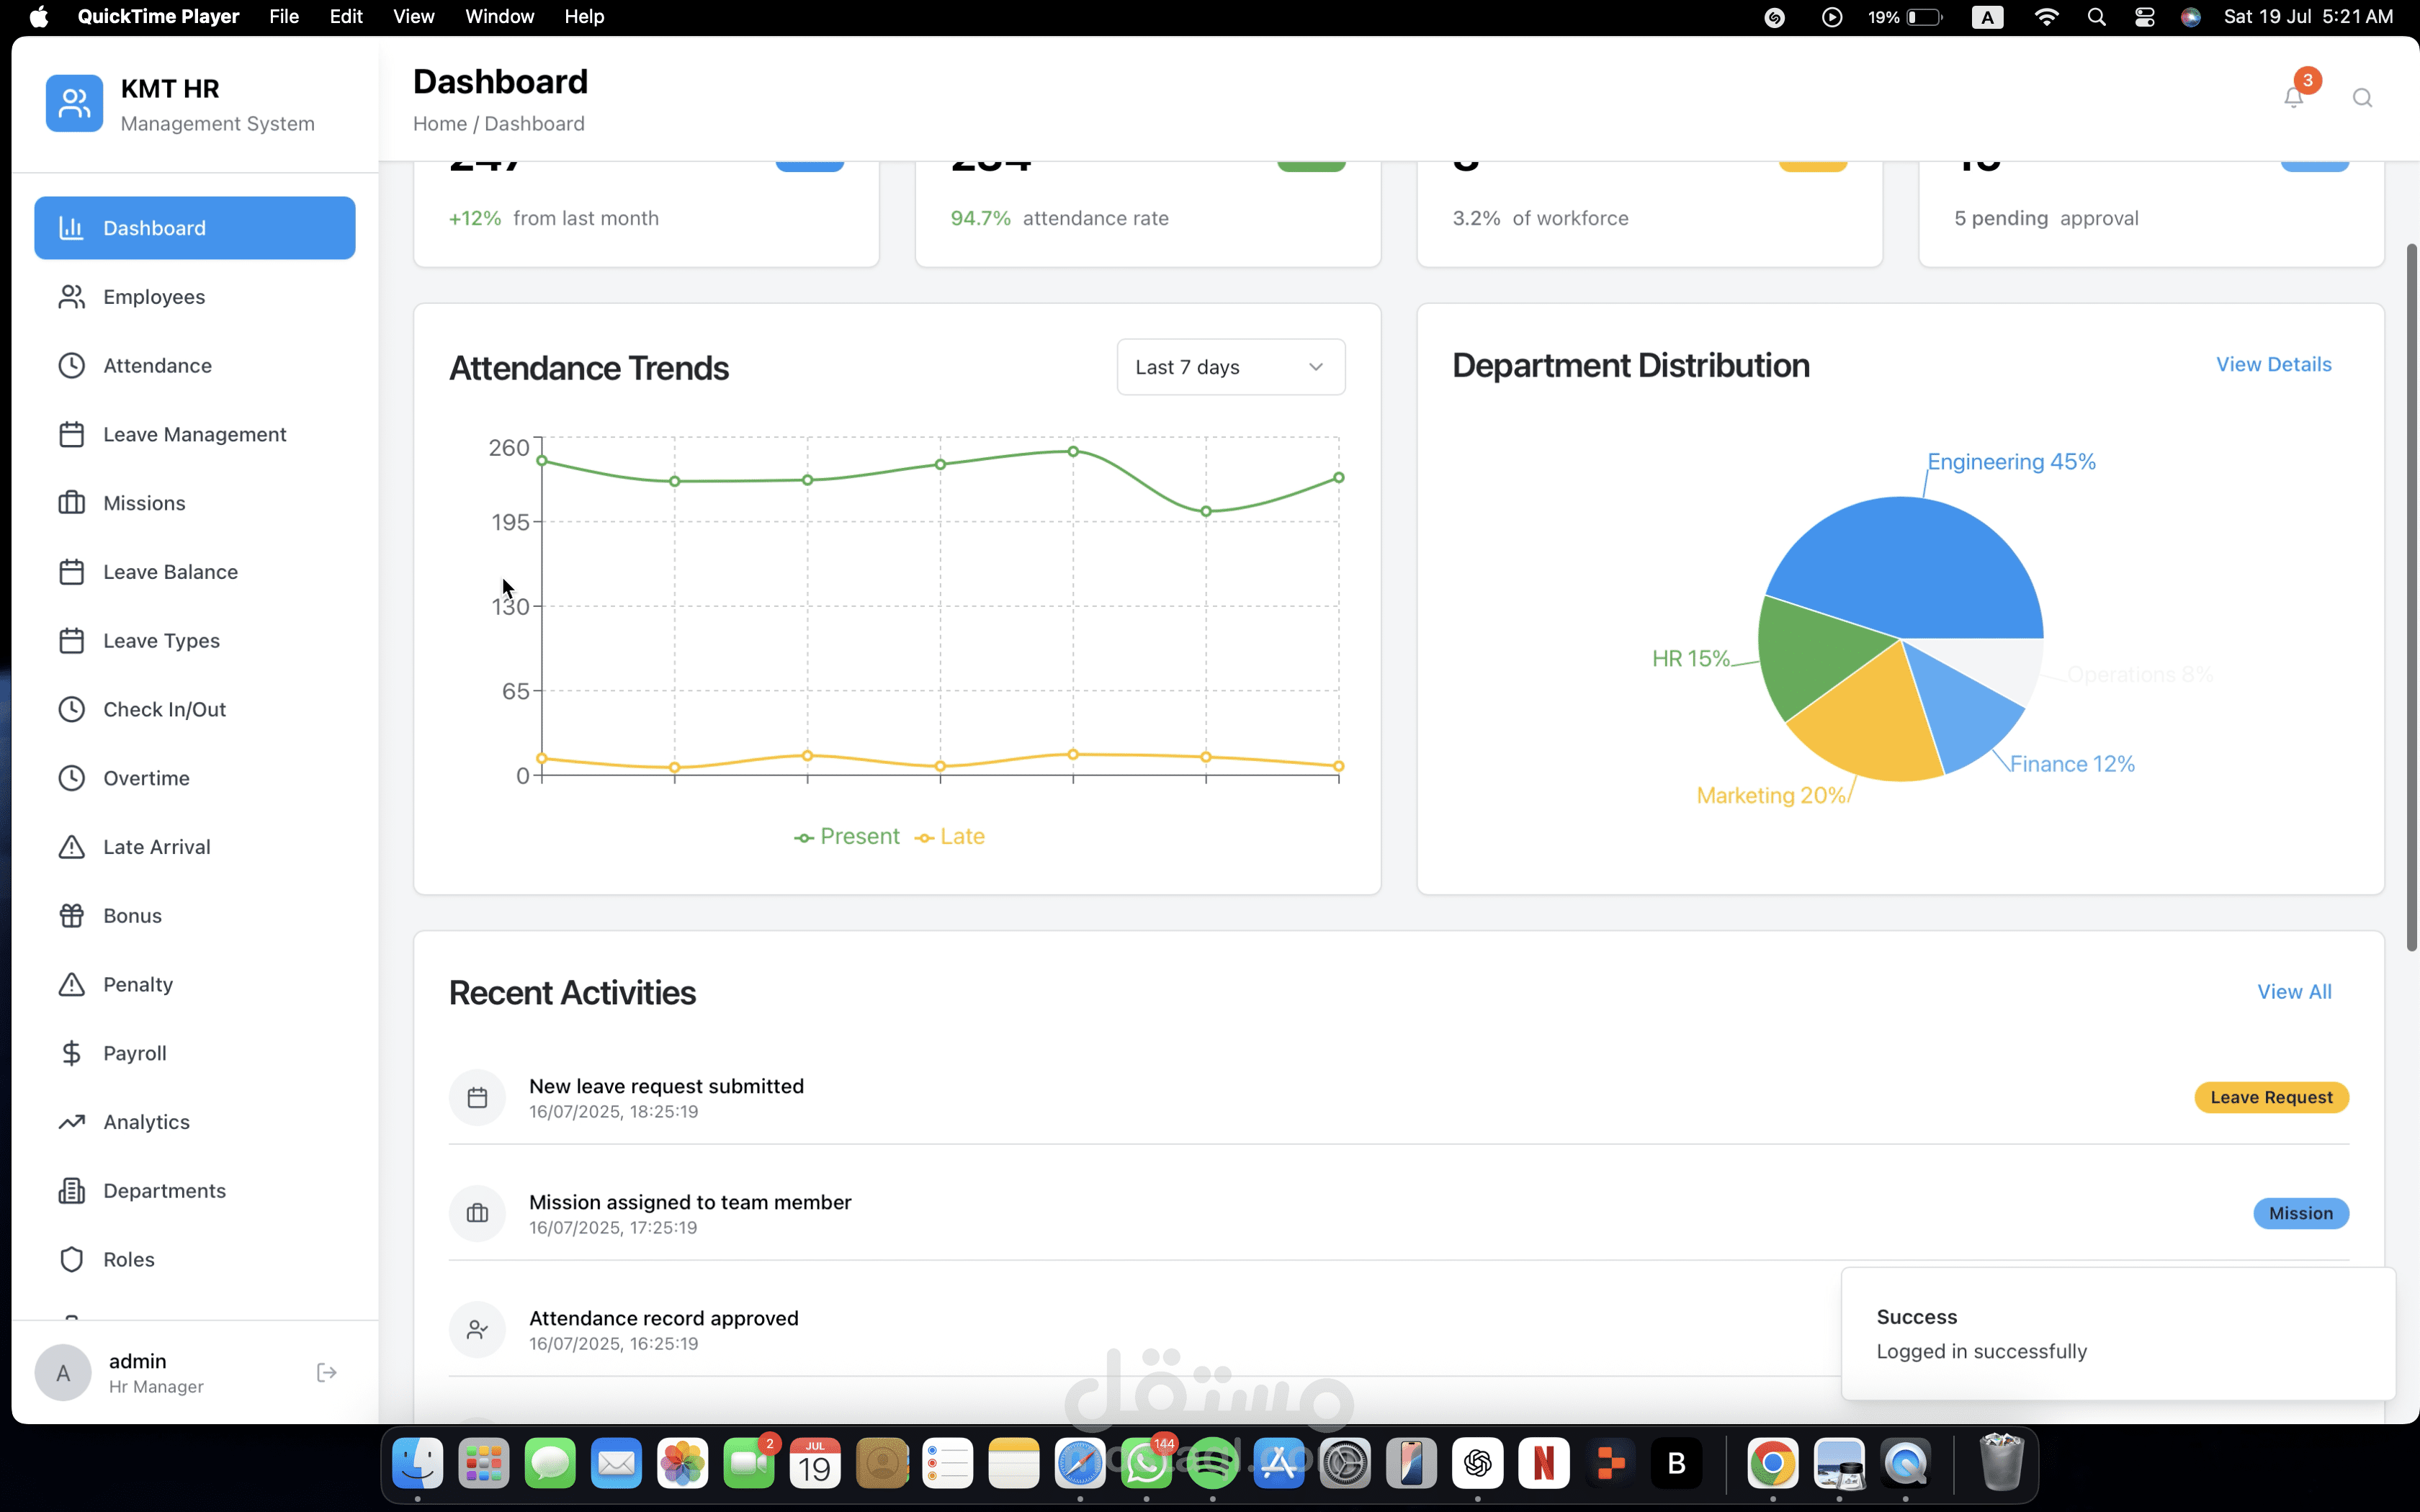Click 'Mission assigned to team member' text
The width and height of the screenshot is (2420, 1512).
690,1202
